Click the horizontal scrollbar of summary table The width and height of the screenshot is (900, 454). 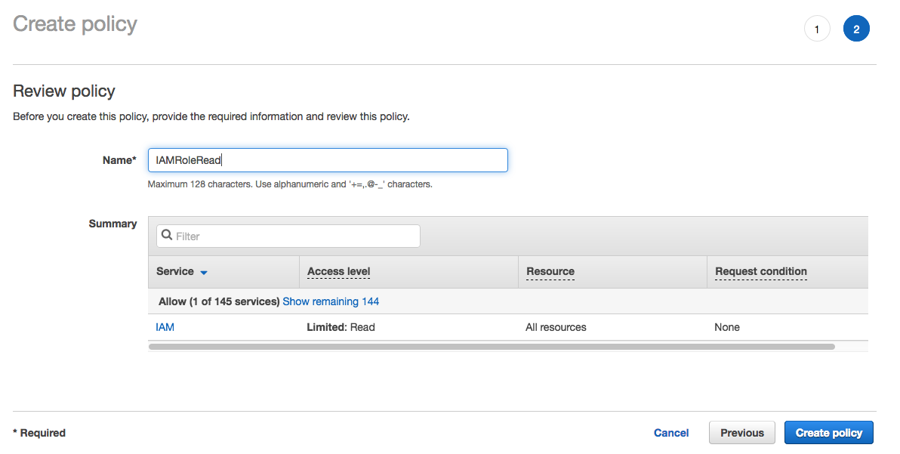[x=492, y=347]
